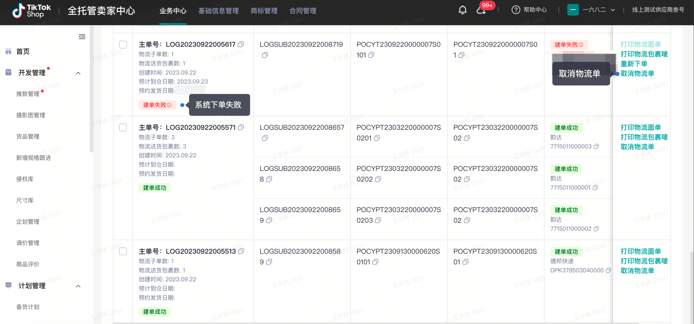Open 商品评价 in the sidebar
Viewport: 694px width, 324px height.
(x=28, y=264)
